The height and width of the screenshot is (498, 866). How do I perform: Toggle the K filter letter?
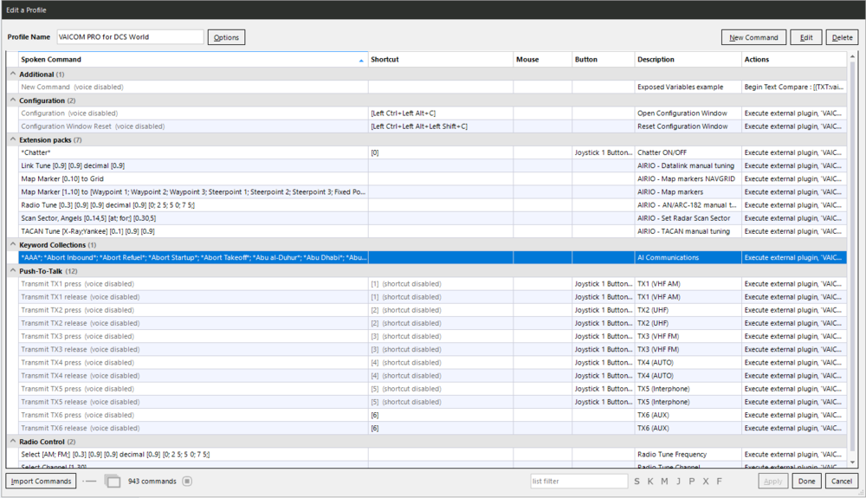coord(650,482)
